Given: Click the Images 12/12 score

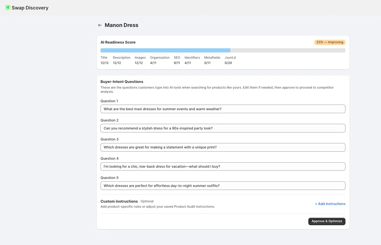Looking at the screenshot, I should coord(140,60).
